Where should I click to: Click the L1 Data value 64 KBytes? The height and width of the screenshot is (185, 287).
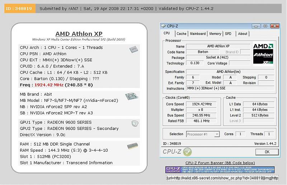pyautogui.click(x=259, y=104)
